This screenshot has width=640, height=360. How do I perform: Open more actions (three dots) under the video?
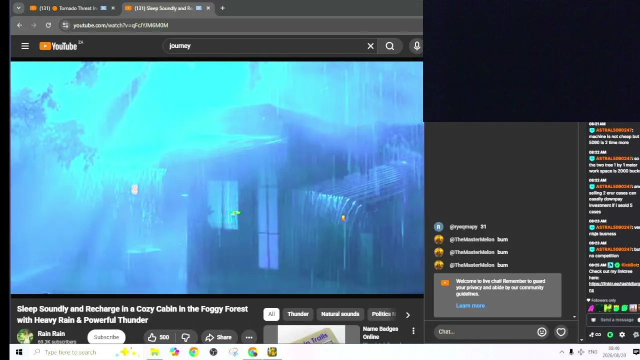(249, 337)
